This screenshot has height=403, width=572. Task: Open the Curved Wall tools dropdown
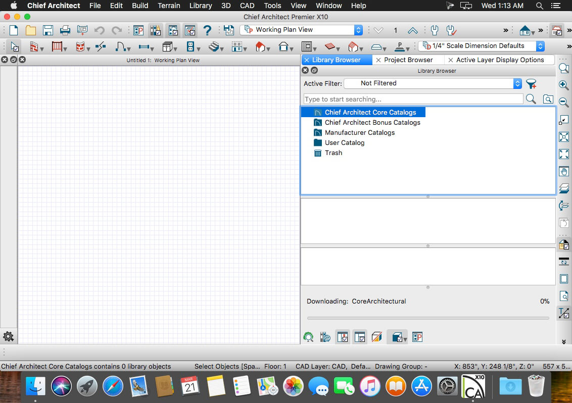82,46
